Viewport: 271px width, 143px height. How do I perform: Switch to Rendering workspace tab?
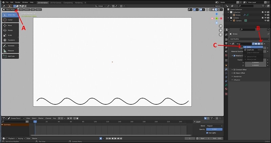click(x=79, y=3)
